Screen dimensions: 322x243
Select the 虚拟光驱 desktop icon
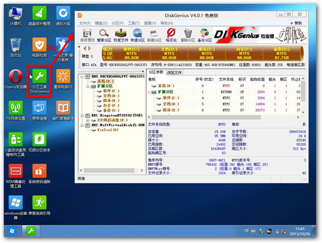(63, 16)
